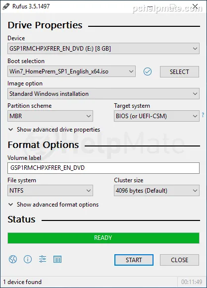
Task: Click the blue question mark help icon
Action: click(x=203, y=115)
